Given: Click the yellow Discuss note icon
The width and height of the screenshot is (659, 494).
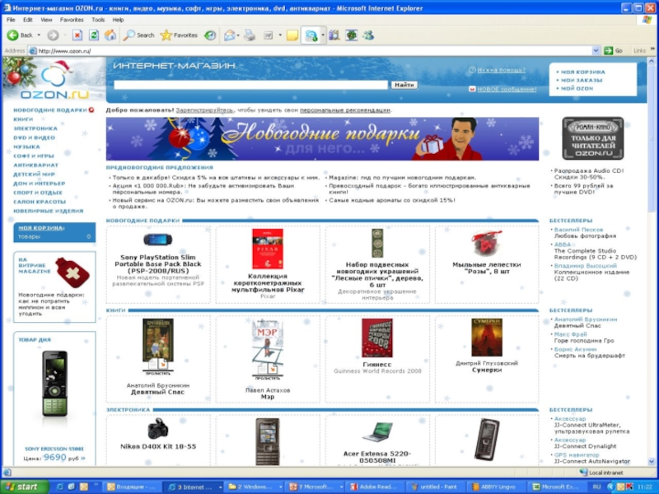Looking at the screenshot, I should coord(292,35).
